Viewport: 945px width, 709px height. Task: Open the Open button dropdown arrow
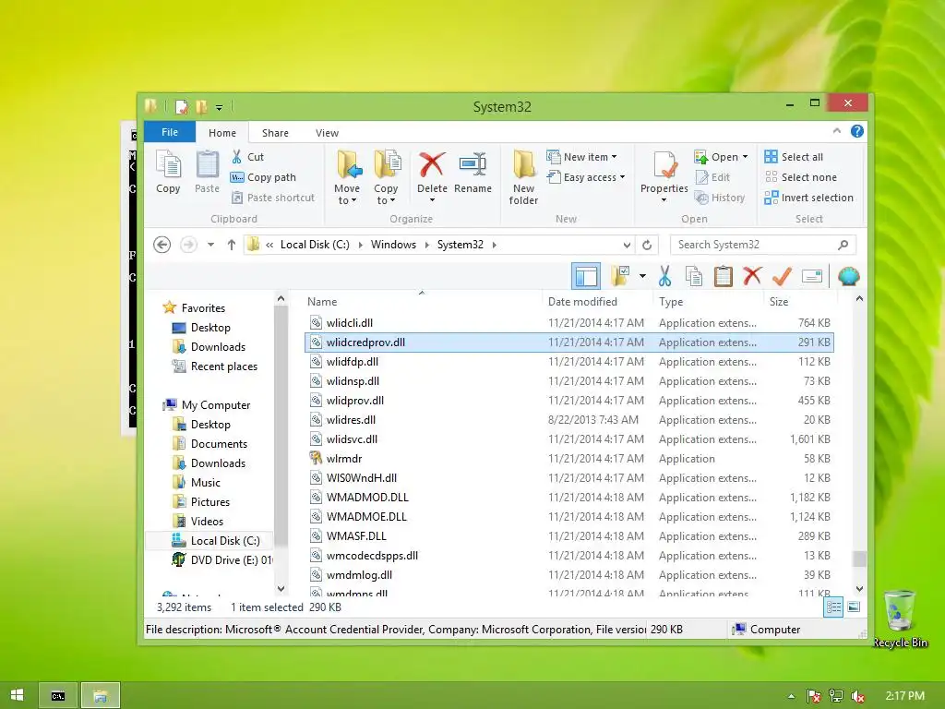pyautogui.click(x=746, y=157)
